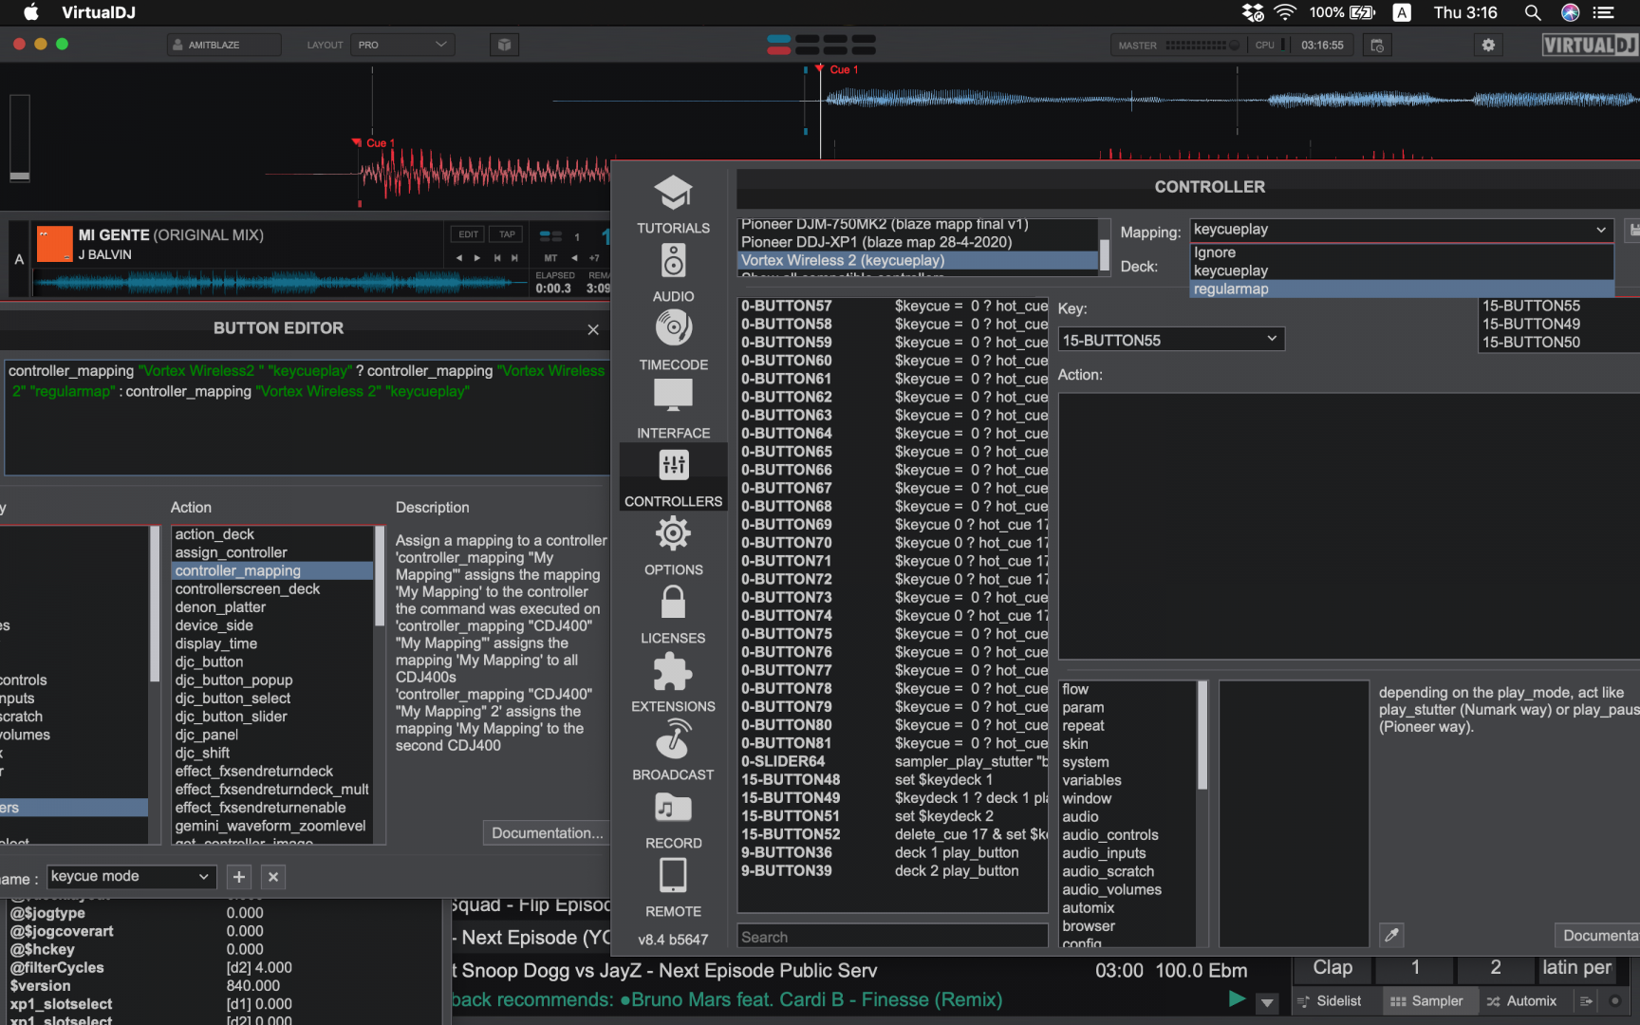Click the settings gear in top toolbar
The height and width of the screenshot is (1025, 1640).
1488,45
